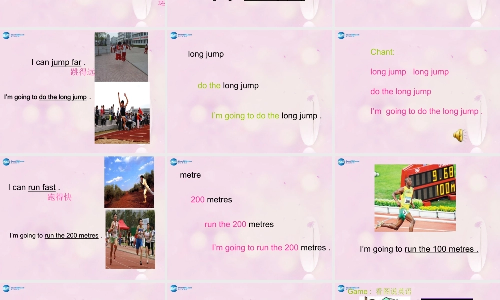Click the site logo on the Chant slide
This screenshot has width=500, height=300.
[349, 35]
